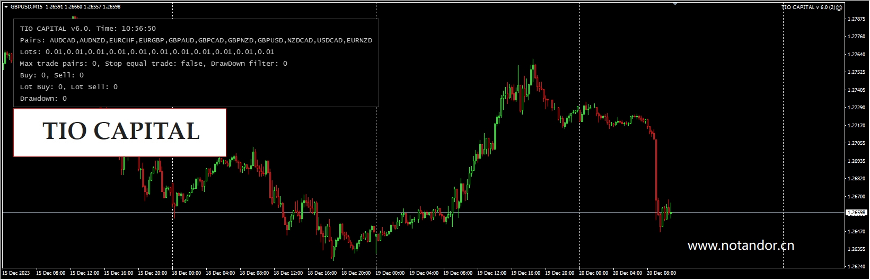Click the Buy: 0, Sell: 0 line
The width and height of the screenshot is (870, 280).
(x=52, y=75)
